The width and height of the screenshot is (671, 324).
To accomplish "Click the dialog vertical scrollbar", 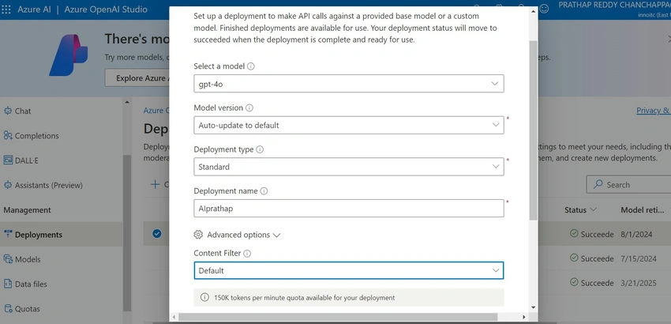I will [533, 130].
